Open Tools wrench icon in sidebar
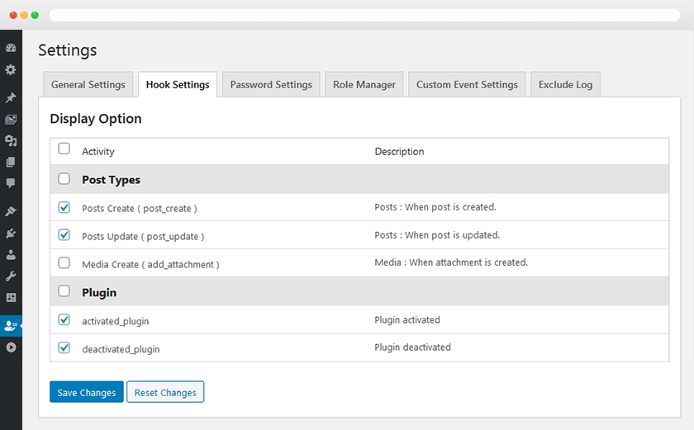694x430 pixels. (x=11, y=276)
